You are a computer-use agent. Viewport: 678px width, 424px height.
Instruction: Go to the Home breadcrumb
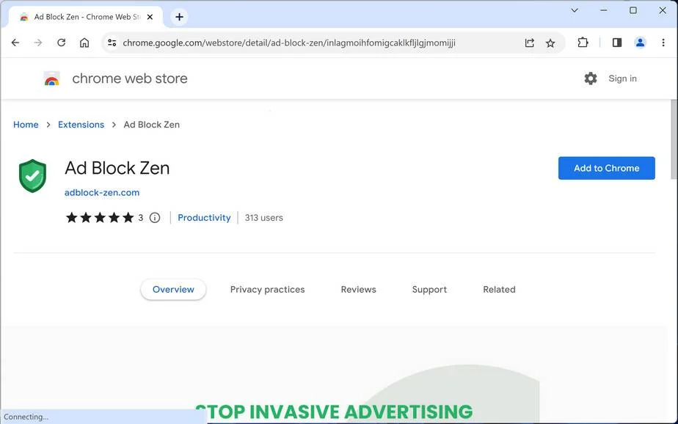26,125
